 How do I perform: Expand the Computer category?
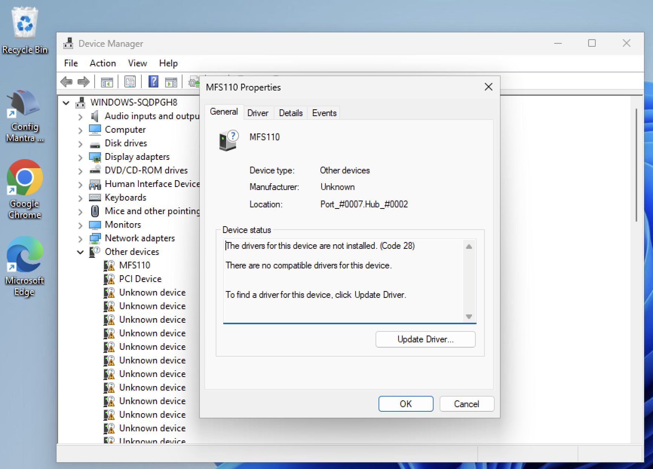(x=80, y=130)
